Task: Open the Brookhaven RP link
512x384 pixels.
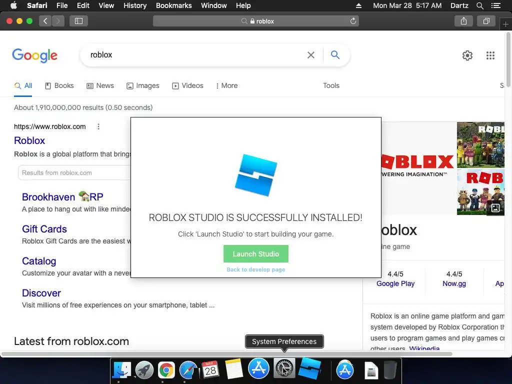Action: click(x=62, y=196)
